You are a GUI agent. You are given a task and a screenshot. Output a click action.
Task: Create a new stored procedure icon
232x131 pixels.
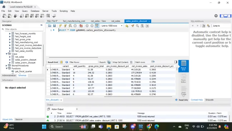point(37,16)
